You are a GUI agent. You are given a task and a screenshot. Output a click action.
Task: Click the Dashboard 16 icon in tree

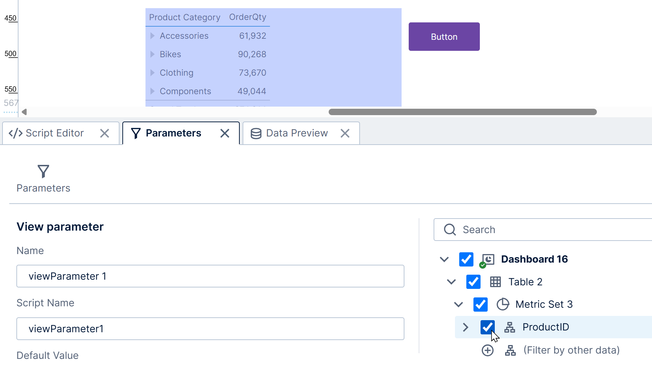(x=488, y=260)
